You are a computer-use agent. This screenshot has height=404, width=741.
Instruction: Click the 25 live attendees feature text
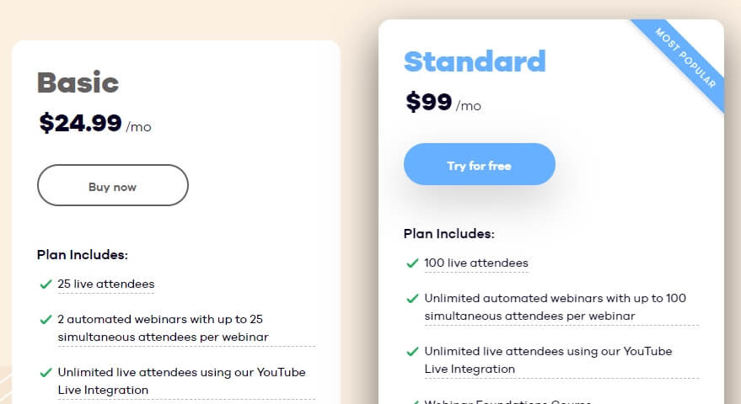pos(105,284)
